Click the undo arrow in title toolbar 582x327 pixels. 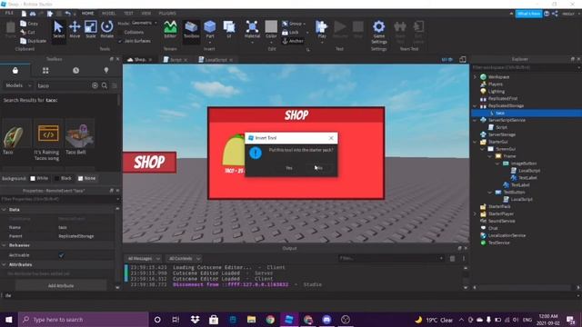(67, 14)
